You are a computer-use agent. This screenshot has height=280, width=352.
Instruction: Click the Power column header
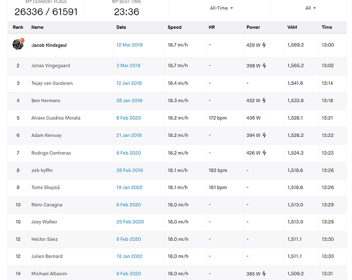pos(253,27)
